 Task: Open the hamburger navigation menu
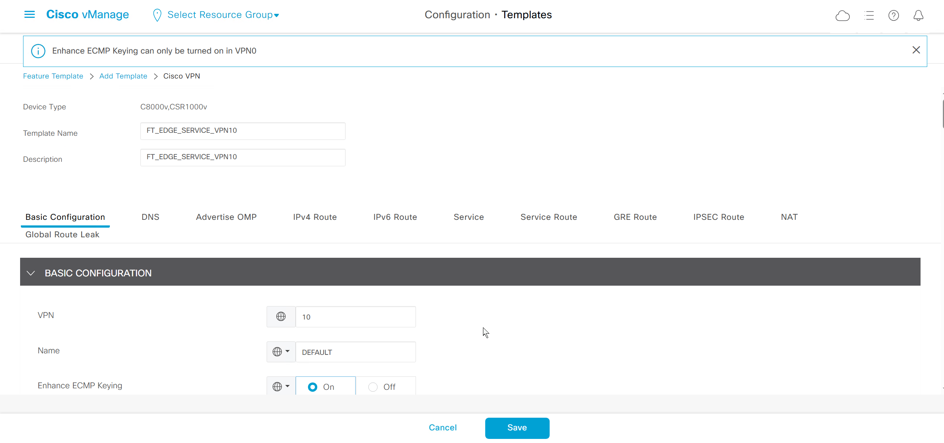29,15
